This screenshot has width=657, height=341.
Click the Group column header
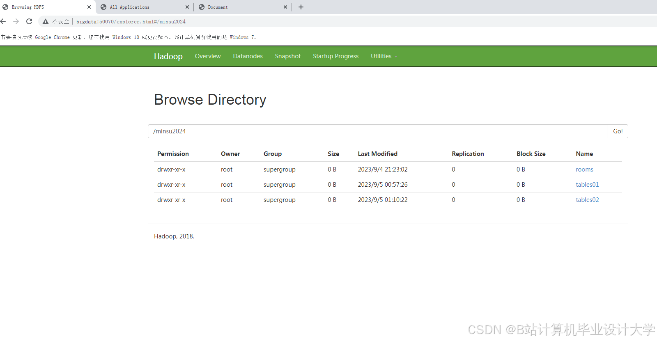click(x=273, y=154)
